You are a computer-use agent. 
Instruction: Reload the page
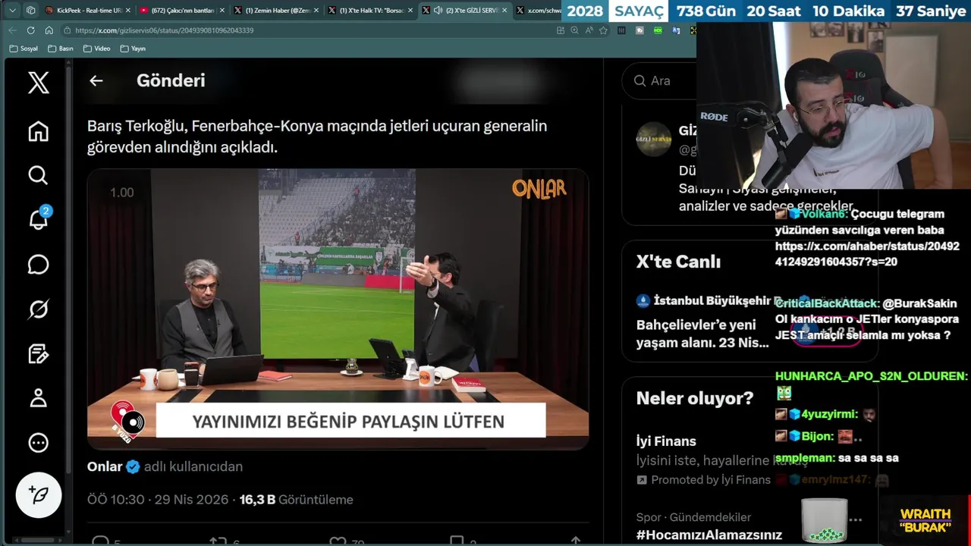pyautogui.click(x=30, y=30)
